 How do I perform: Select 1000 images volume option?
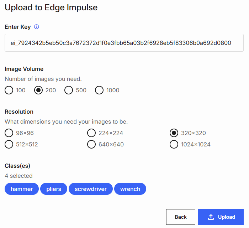tap(100, 90)
